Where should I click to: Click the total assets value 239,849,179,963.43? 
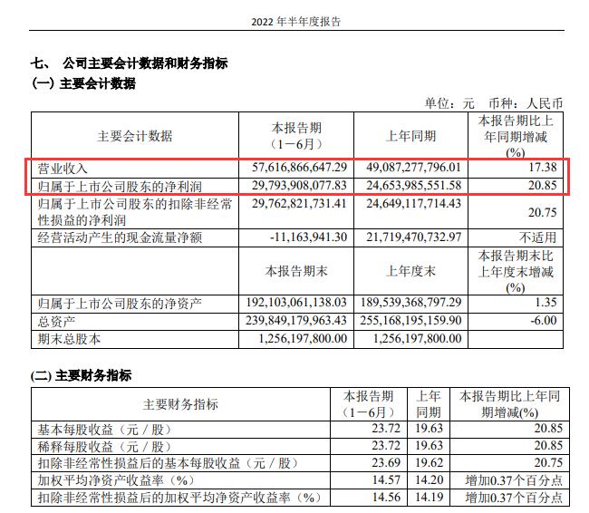tap(294, 323)
